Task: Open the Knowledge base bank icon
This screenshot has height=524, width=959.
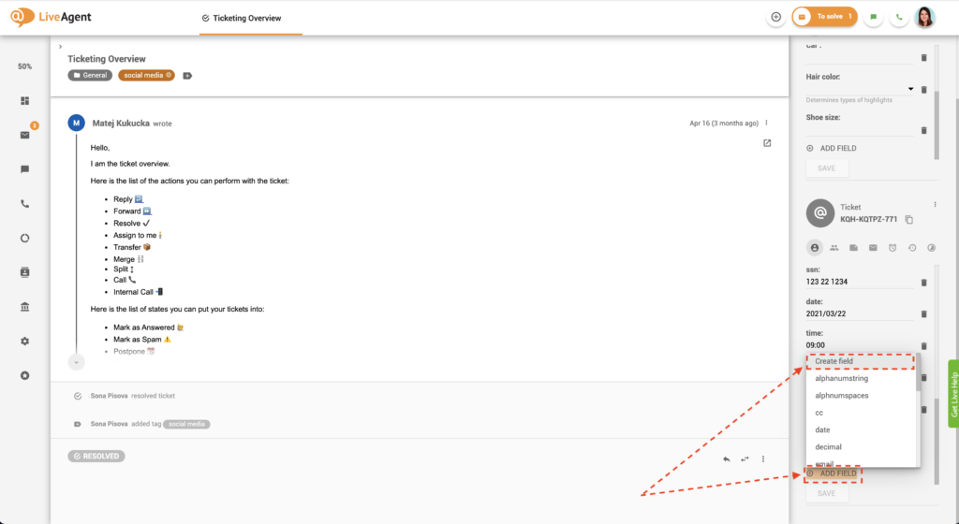Action: [x=25, y=307]
